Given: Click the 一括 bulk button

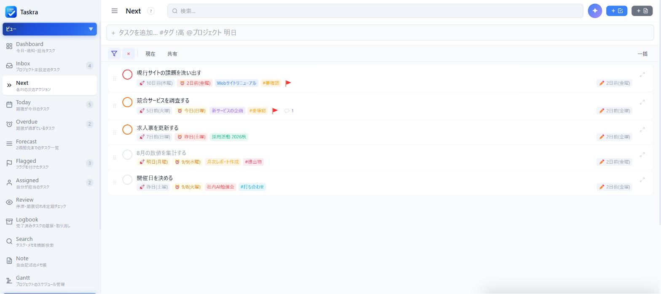Looking at the screenshot, I should 642,54.
